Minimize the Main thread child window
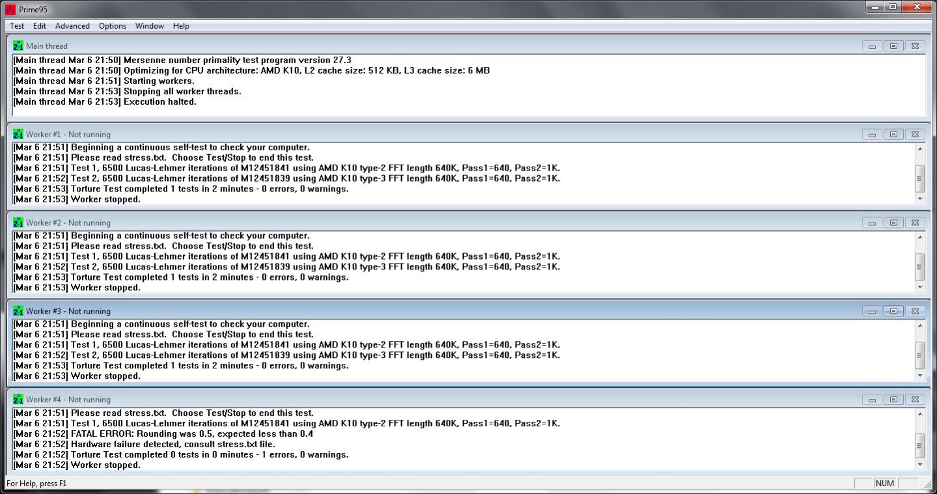The image size is (937, 494). coord(872,46)
